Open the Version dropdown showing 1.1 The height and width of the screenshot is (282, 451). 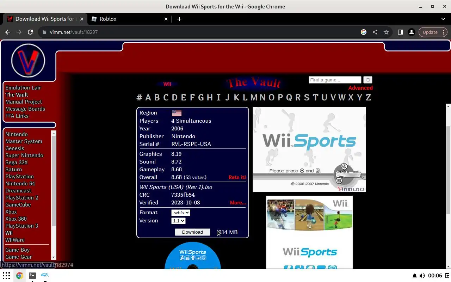(x=178, y=221)
